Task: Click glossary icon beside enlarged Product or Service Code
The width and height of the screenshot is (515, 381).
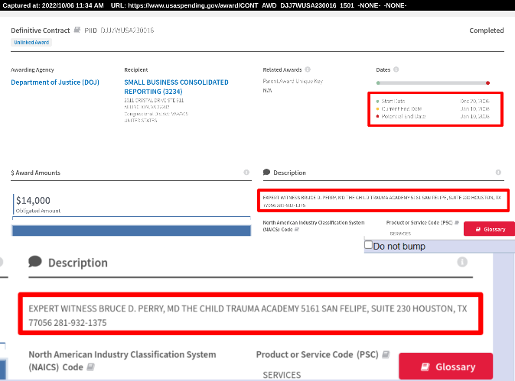Action: click(x=386, y=355)
